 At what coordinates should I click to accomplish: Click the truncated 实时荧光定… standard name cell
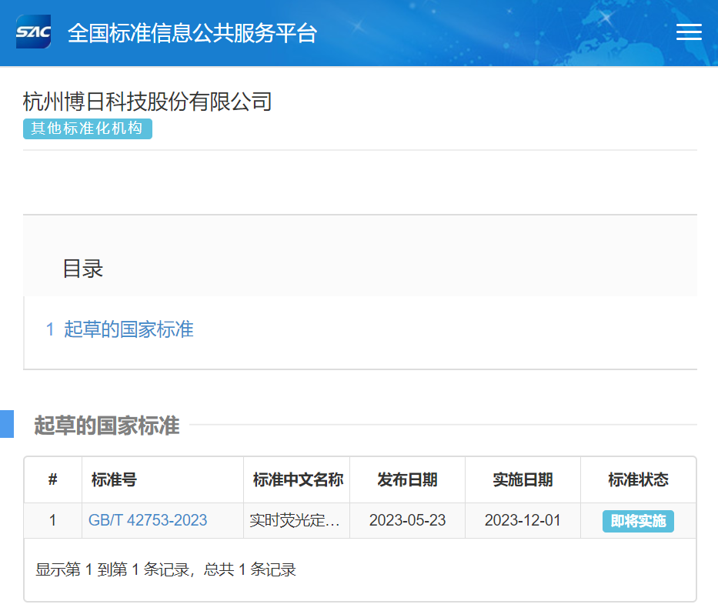point(296,521)
